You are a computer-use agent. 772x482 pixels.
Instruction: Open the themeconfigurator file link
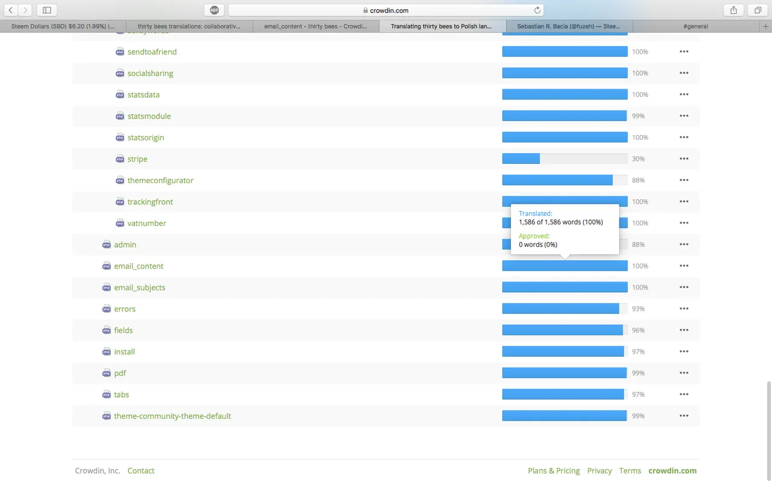(160, 180)
